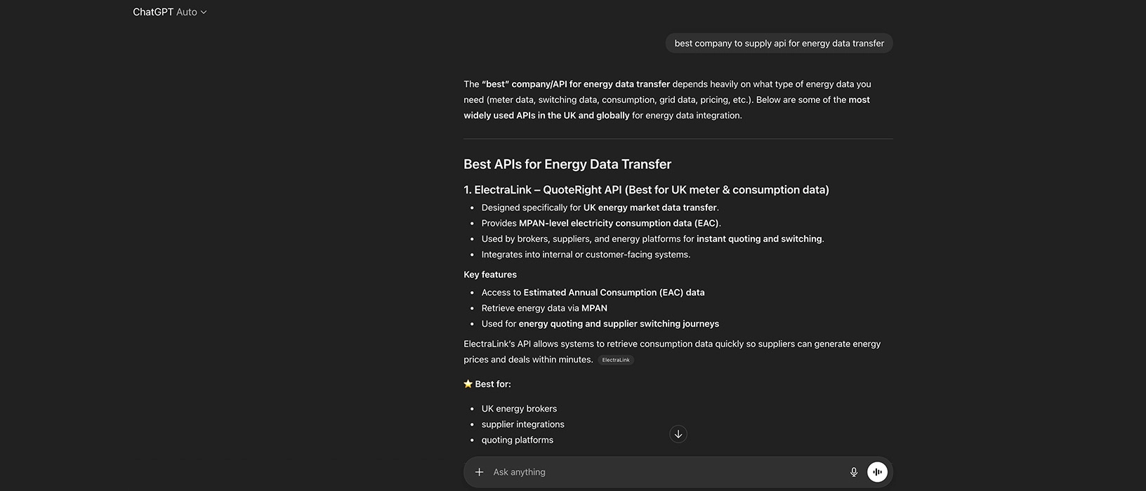Click the Key features subheading

[490, 275]
